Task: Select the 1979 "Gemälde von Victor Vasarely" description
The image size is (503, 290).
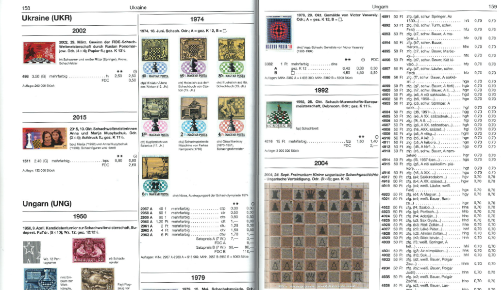Action: [x=337, y=17]
